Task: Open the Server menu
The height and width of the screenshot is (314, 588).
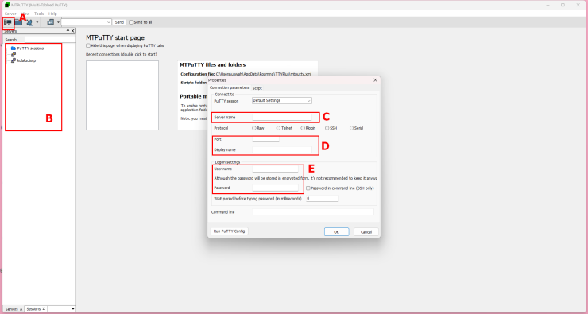Action: click(10, 14)
